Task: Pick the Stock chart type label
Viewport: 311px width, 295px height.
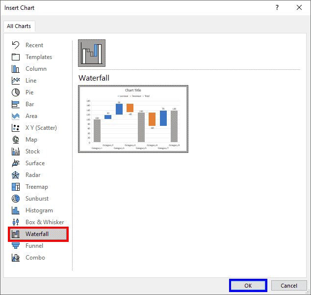Action: pos(33,151)
